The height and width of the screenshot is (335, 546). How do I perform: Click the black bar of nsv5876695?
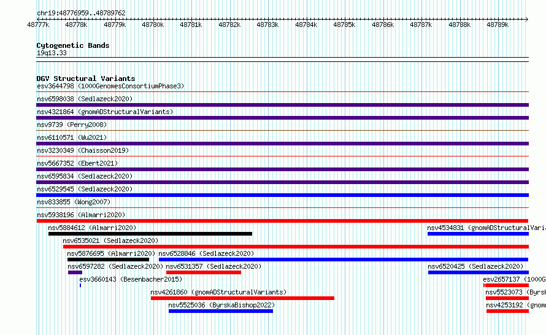pyautogui.click(x=109, y=260)
